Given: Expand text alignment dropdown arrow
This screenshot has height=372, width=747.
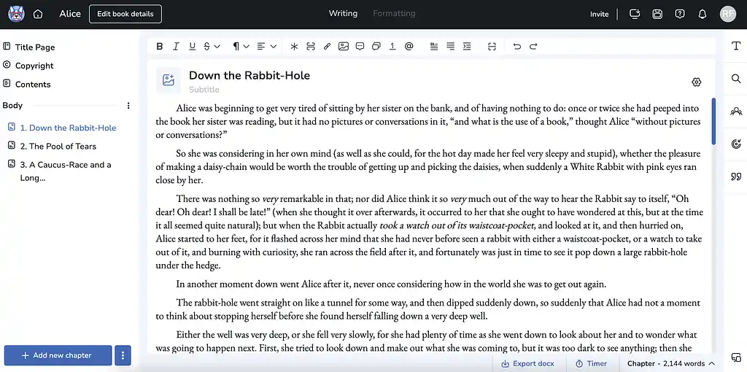Looking at the screenshot, I should [274, 46].
